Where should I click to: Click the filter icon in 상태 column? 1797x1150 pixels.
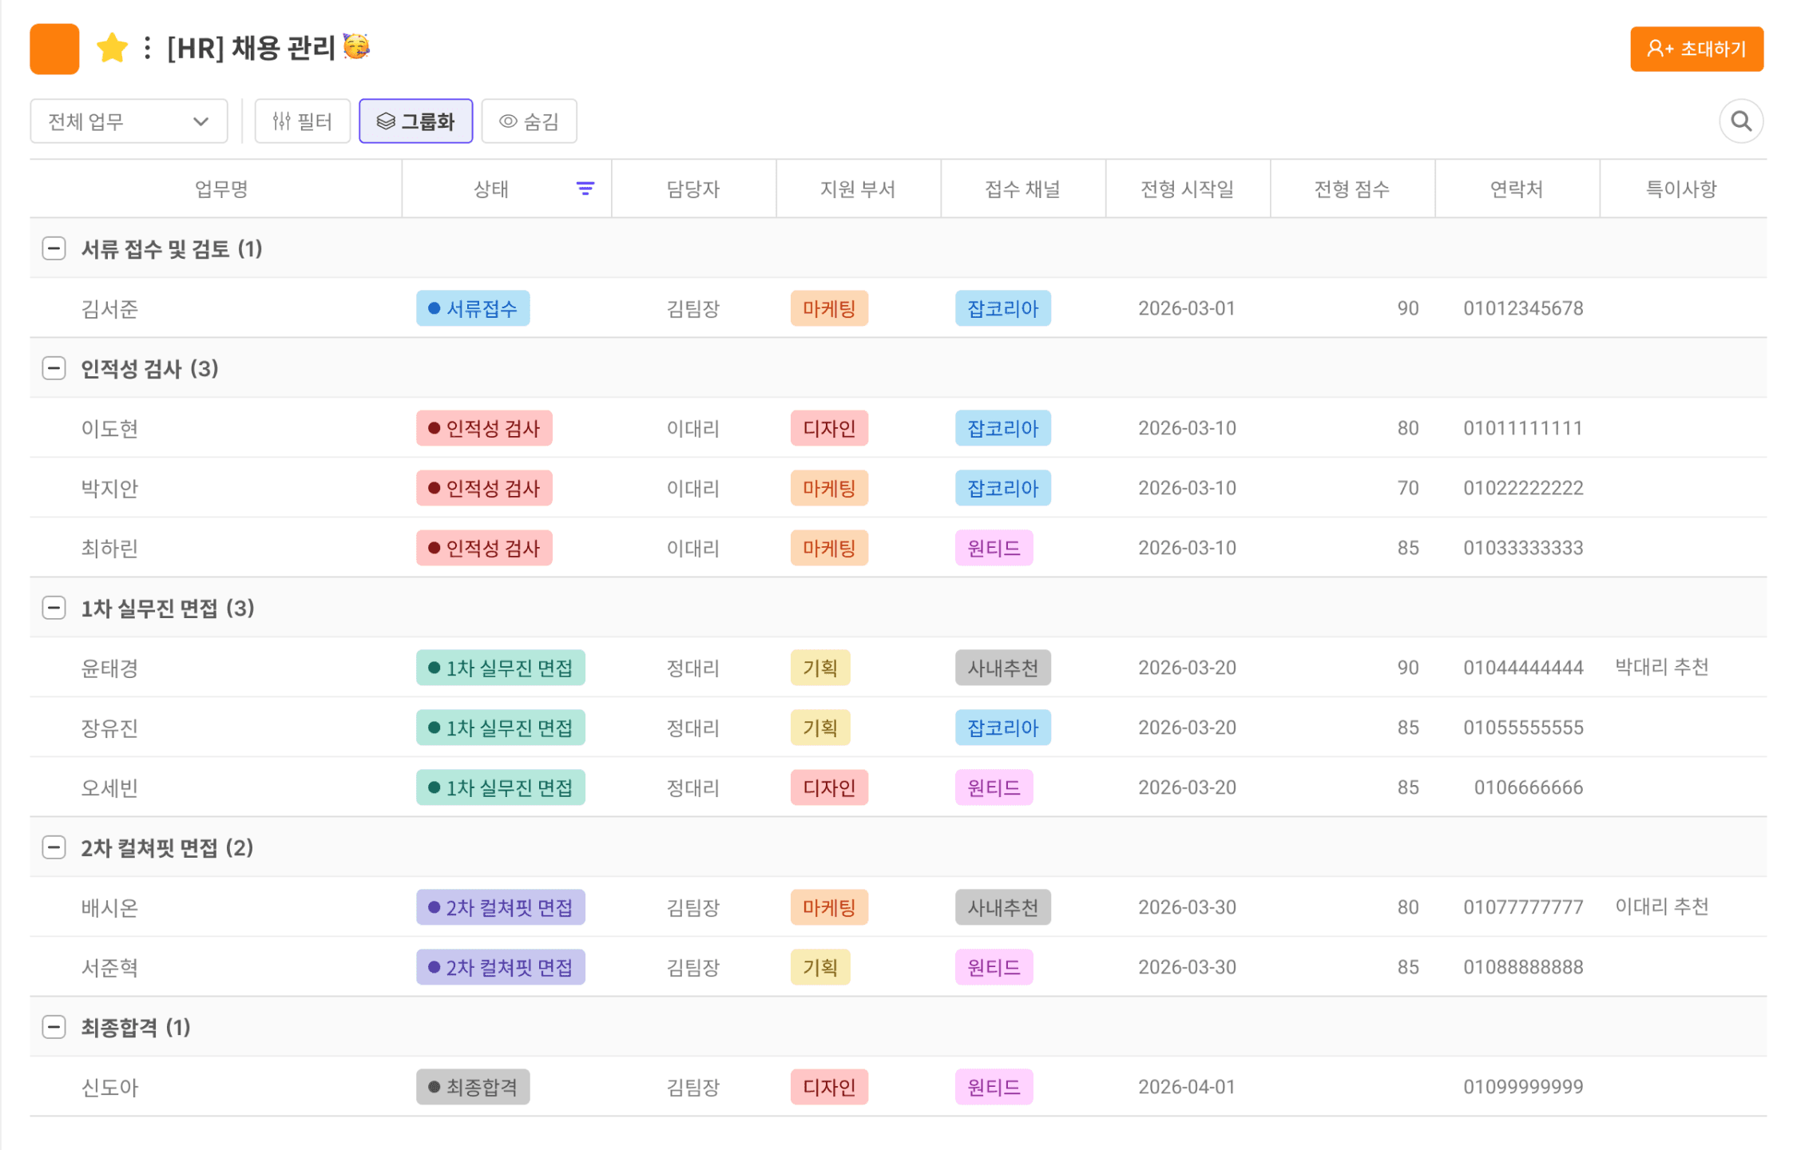pyautogui.click(x=585, y=188)
